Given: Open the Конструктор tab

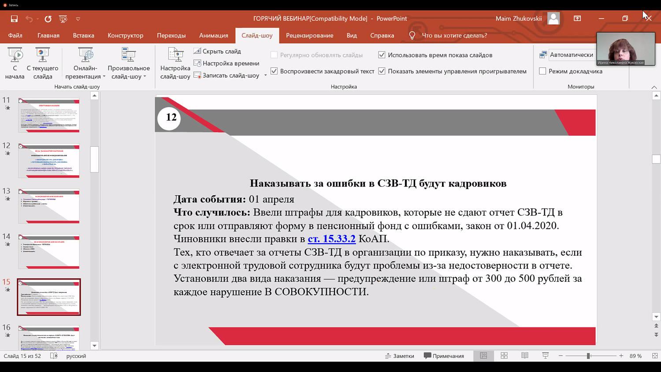Looking at the screenshot, I should click(126, 35).
